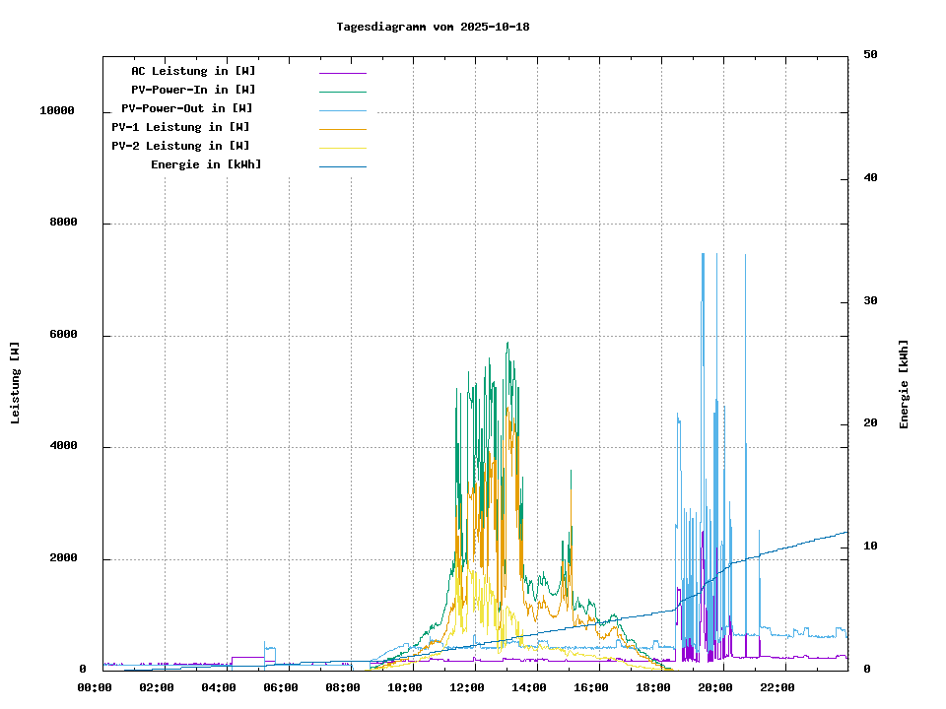This screenshot has height=709, width=946.
Task: Select the PV-1 Leistung legend label
Action: pos(180,127)
